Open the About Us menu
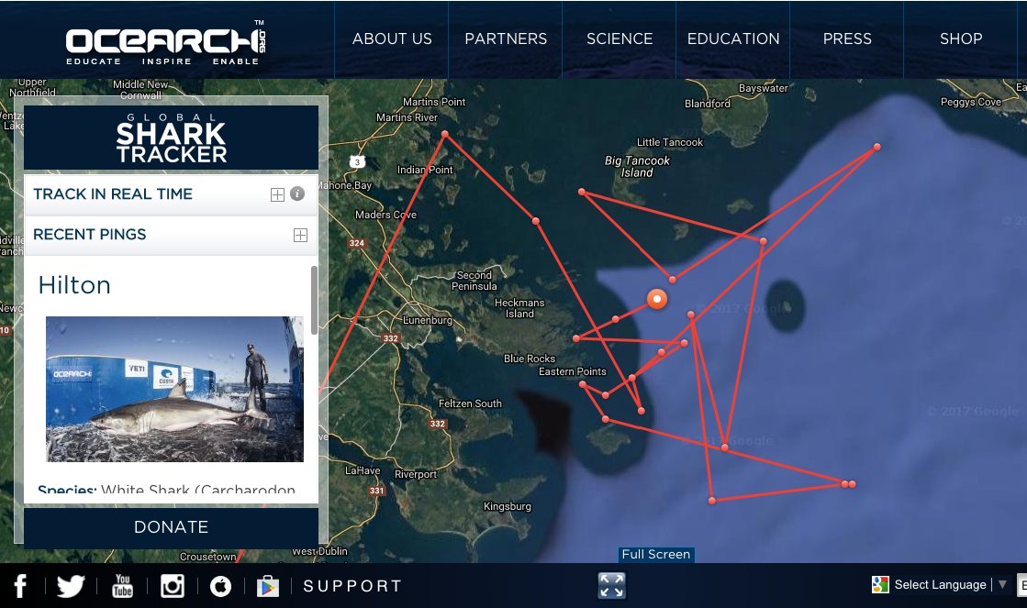The image size is (1027, 608). [392, 39]
